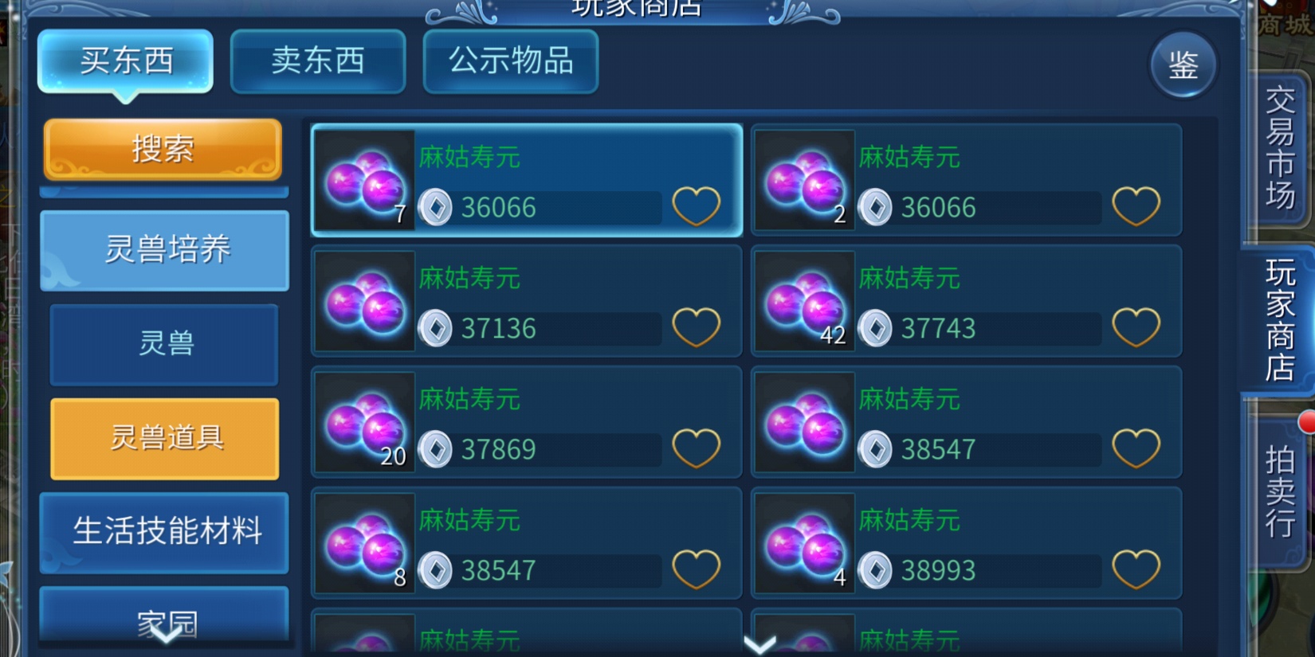Viewport: 1315px width, 657px height.
Task: Toggle favorite heart on the 38993 listing
Action: (1136, 569)
